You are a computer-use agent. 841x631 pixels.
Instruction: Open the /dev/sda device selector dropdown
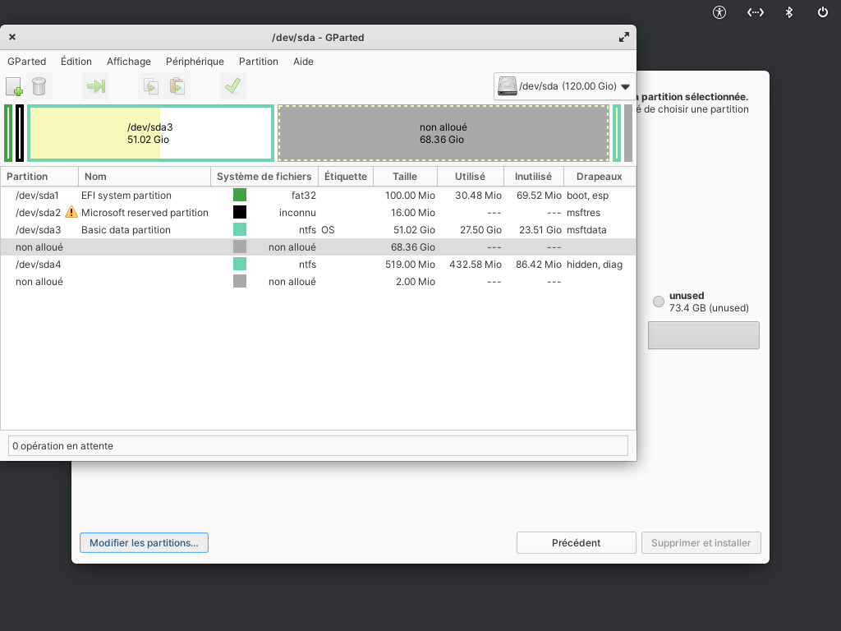point(564,86)
